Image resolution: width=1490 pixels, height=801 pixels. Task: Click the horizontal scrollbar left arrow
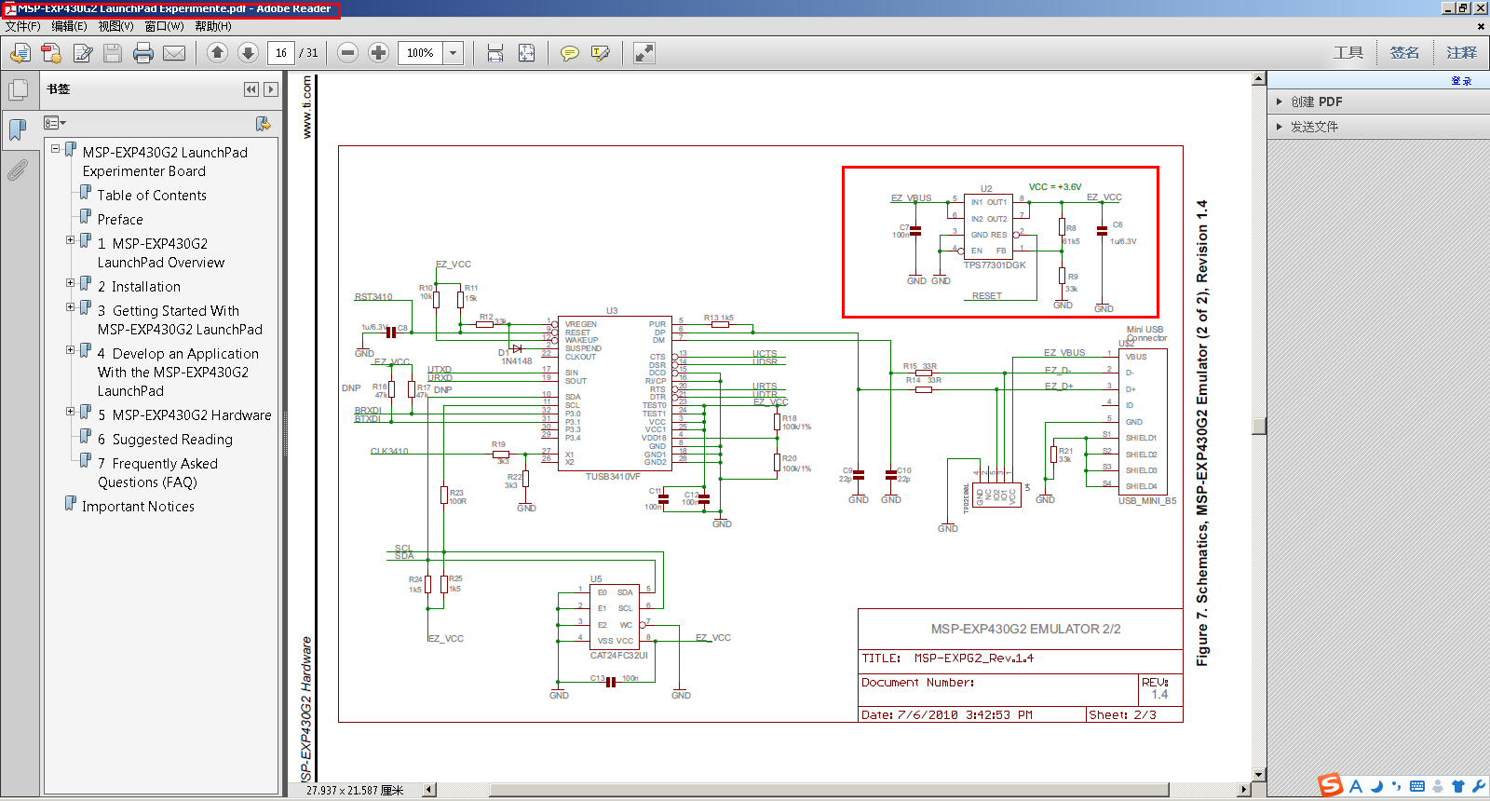[x=430, y=790]
